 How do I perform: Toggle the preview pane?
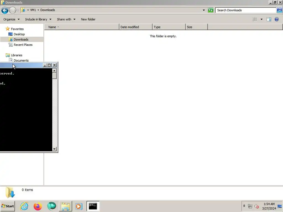click(x=269, y=19)
